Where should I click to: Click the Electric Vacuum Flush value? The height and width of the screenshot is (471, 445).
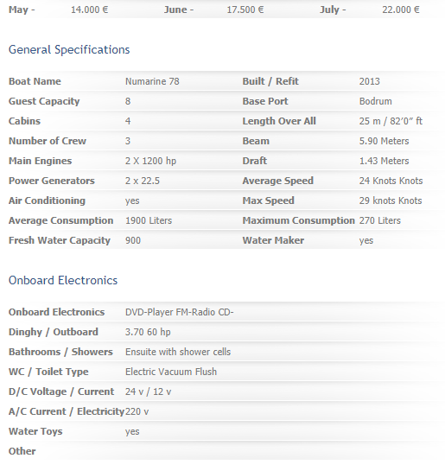point(171,372)
